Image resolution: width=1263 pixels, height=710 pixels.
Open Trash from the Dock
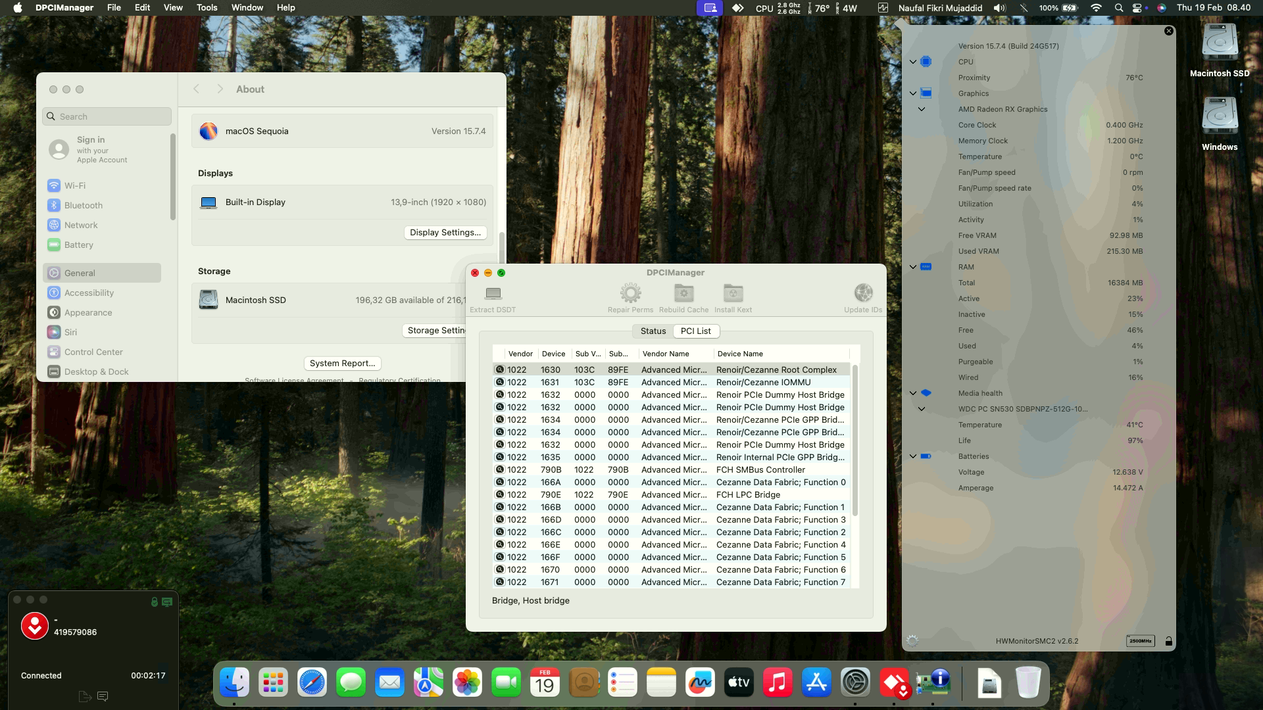(1028, 683)
